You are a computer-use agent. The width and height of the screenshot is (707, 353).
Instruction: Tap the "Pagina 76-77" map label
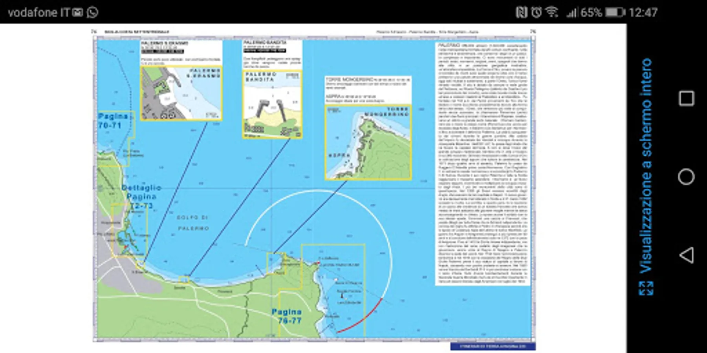[x=287, y=316]
